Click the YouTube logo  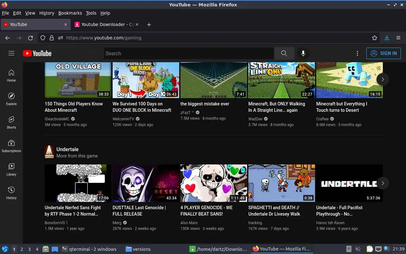coord(37,53)
